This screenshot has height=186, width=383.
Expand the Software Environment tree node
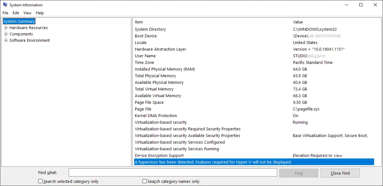coord(6,40)
